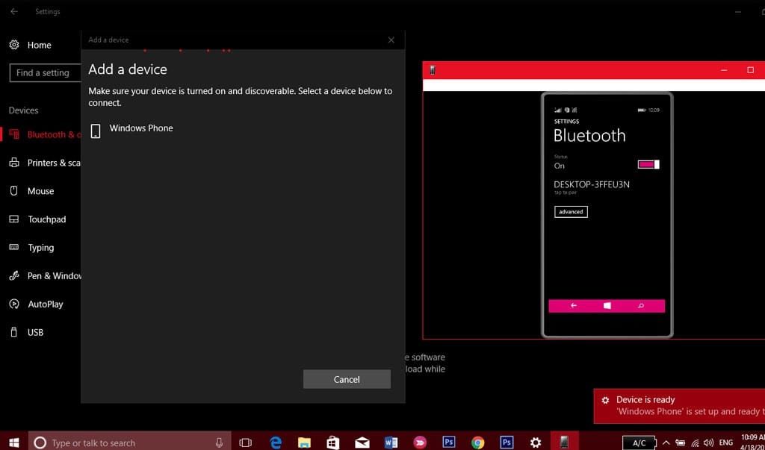Open Settings Home page
This screenshot has width=765, height=450.
[x=39, y=45]
